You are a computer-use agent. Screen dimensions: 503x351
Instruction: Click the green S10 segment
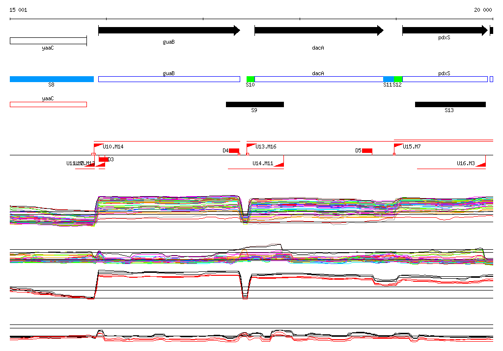point(251,79)
